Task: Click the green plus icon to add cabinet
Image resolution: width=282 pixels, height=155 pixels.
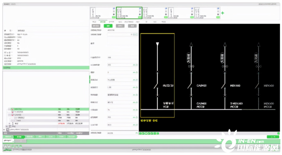Action: 223,13
